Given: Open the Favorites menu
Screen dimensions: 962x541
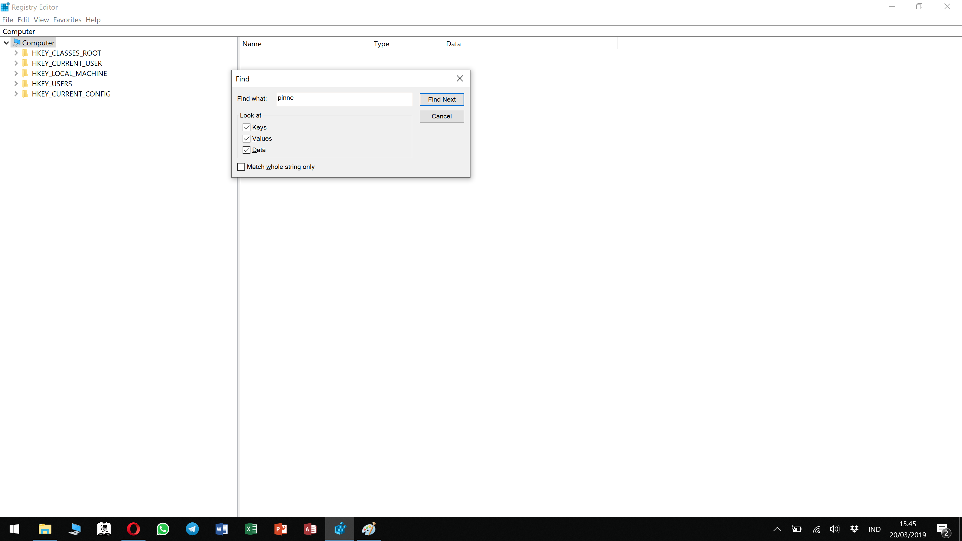Looking at the screenshot, I should (67, 20).
